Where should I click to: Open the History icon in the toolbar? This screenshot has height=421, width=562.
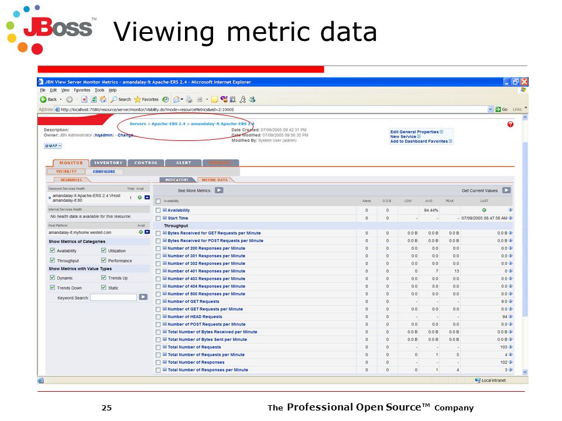165,99
